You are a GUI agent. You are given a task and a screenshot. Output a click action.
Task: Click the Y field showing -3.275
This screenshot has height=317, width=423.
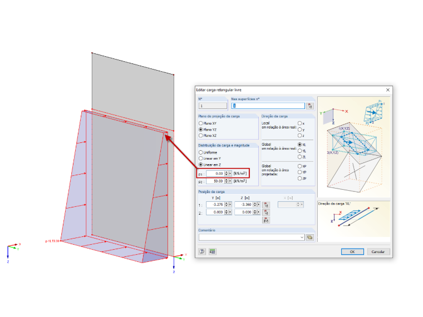215,205
